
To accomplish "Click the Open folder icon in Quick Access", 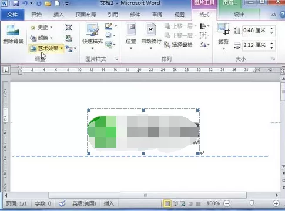I will (x=48, y=4).
